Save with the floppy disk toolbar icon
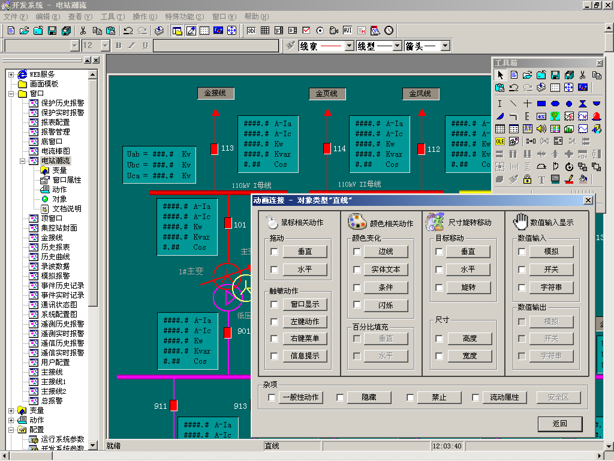Screen dimensions: 614x461 pyautogui.click(x=52, y=31)
